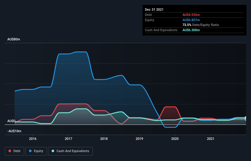The width and height of the screenshot is (251, 161).
Task: Click the Cash And Equivalents tooltip row label
Action: (x=161, y=30)
